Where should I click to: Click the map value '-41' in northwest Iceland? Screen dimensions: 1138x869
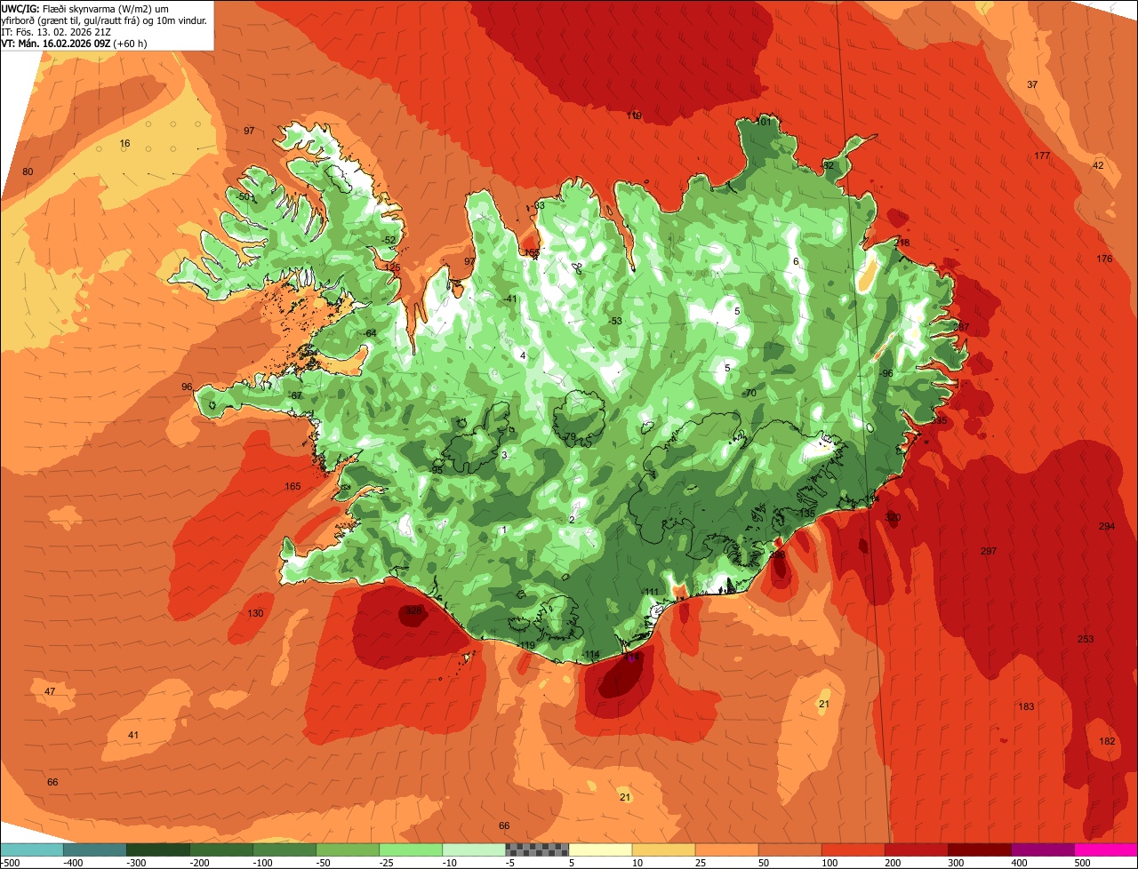[x=509, y=299]
